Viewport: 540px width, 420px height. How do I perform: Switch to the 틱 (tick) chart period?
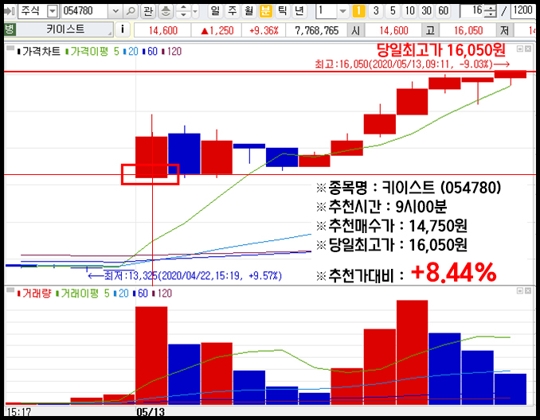282,11
